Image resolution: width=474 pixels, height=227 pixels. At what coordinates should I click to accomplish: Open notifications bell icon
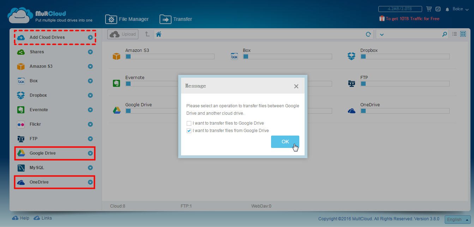coord(447,9)
